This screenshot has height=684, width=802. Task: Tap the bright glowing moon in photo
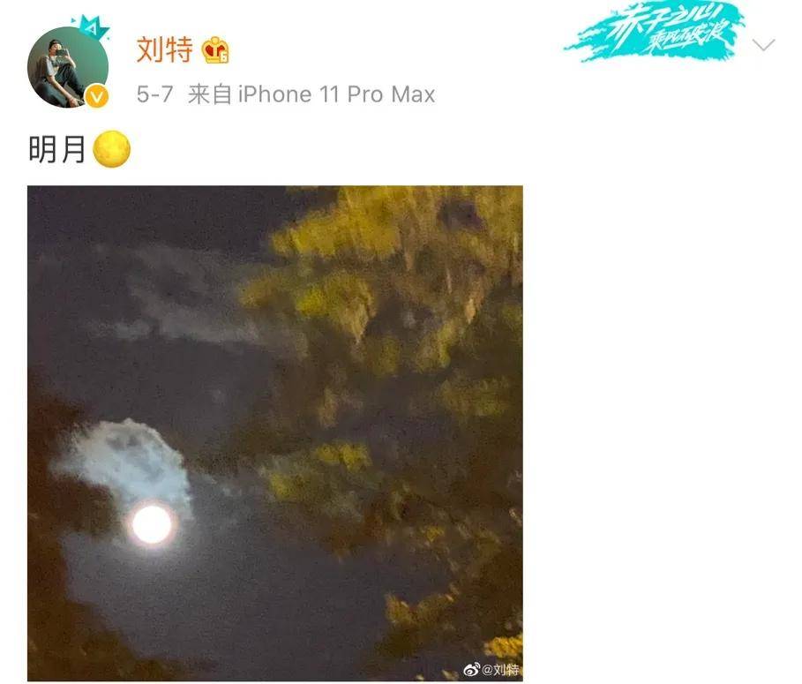pos(152,524)
